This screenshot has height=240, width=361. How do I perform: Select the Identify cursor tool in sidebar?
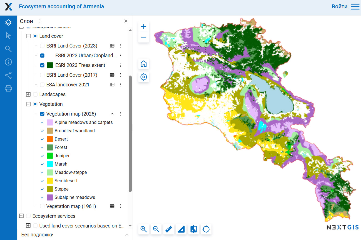click(8, 36)
